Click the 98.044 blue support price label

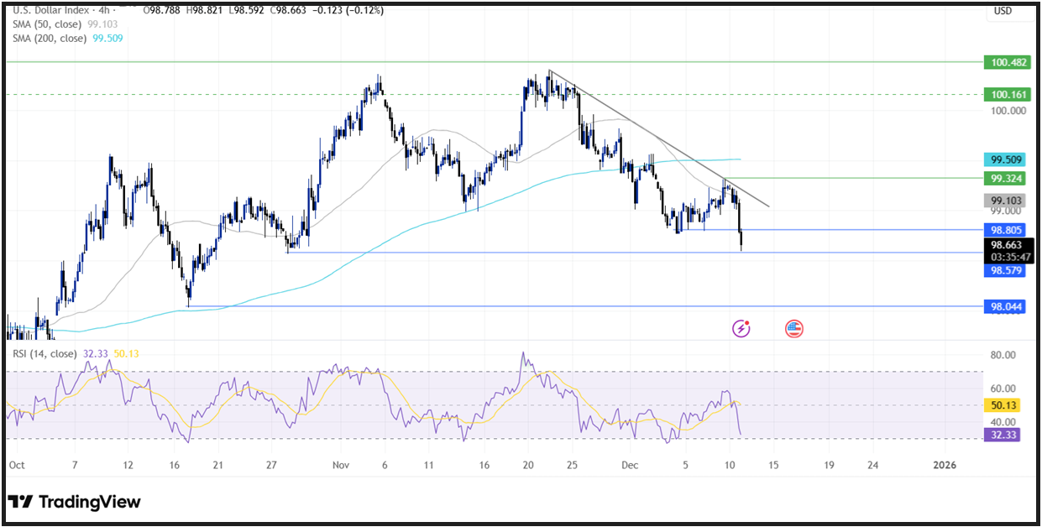(1004, 306)
